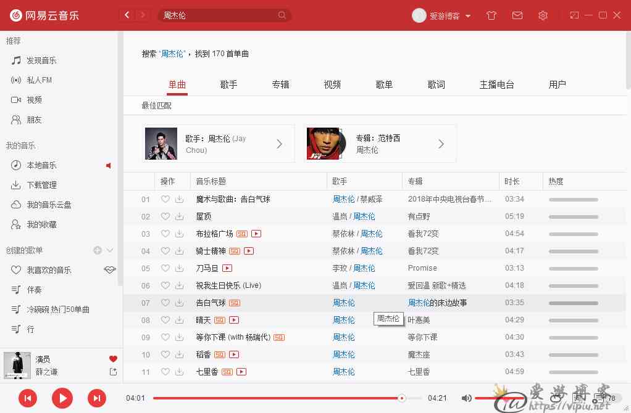Open the skin (shirt) icon
Image resolution: width=631 pixels, height=413 pixels.
pos(491,15)
